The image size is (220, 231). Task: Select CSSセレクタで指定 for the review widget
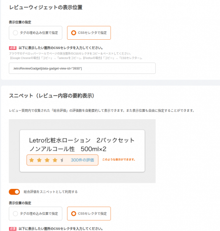[89, 33]
